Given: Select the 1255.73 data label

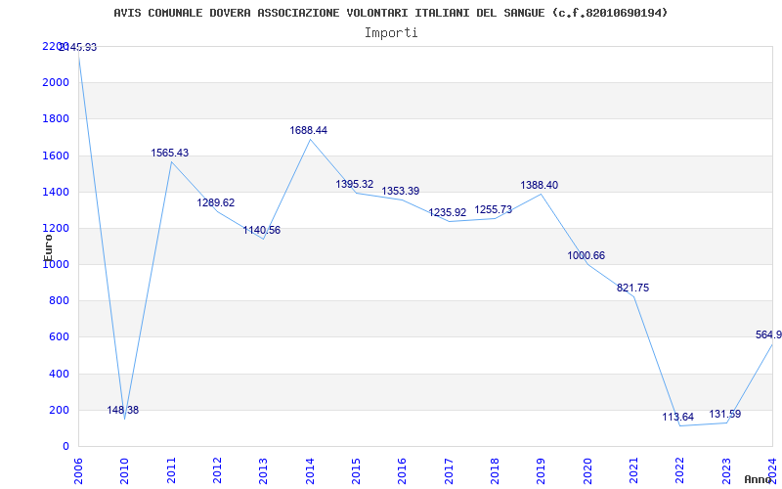Looking at the screenshot, I should click(494, 210).
